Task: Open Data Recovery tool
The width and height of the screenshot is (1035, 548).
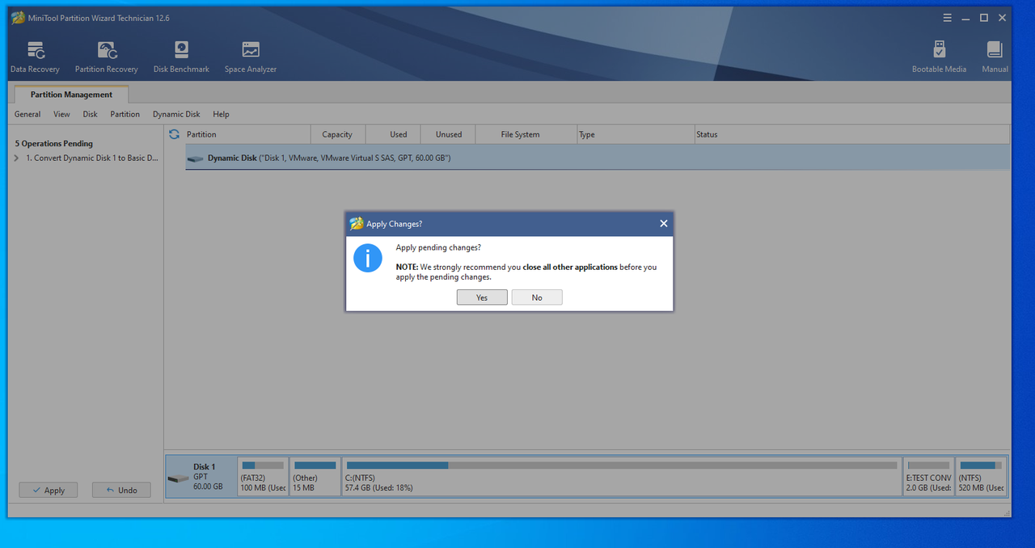Action: [x=35, y=57]
